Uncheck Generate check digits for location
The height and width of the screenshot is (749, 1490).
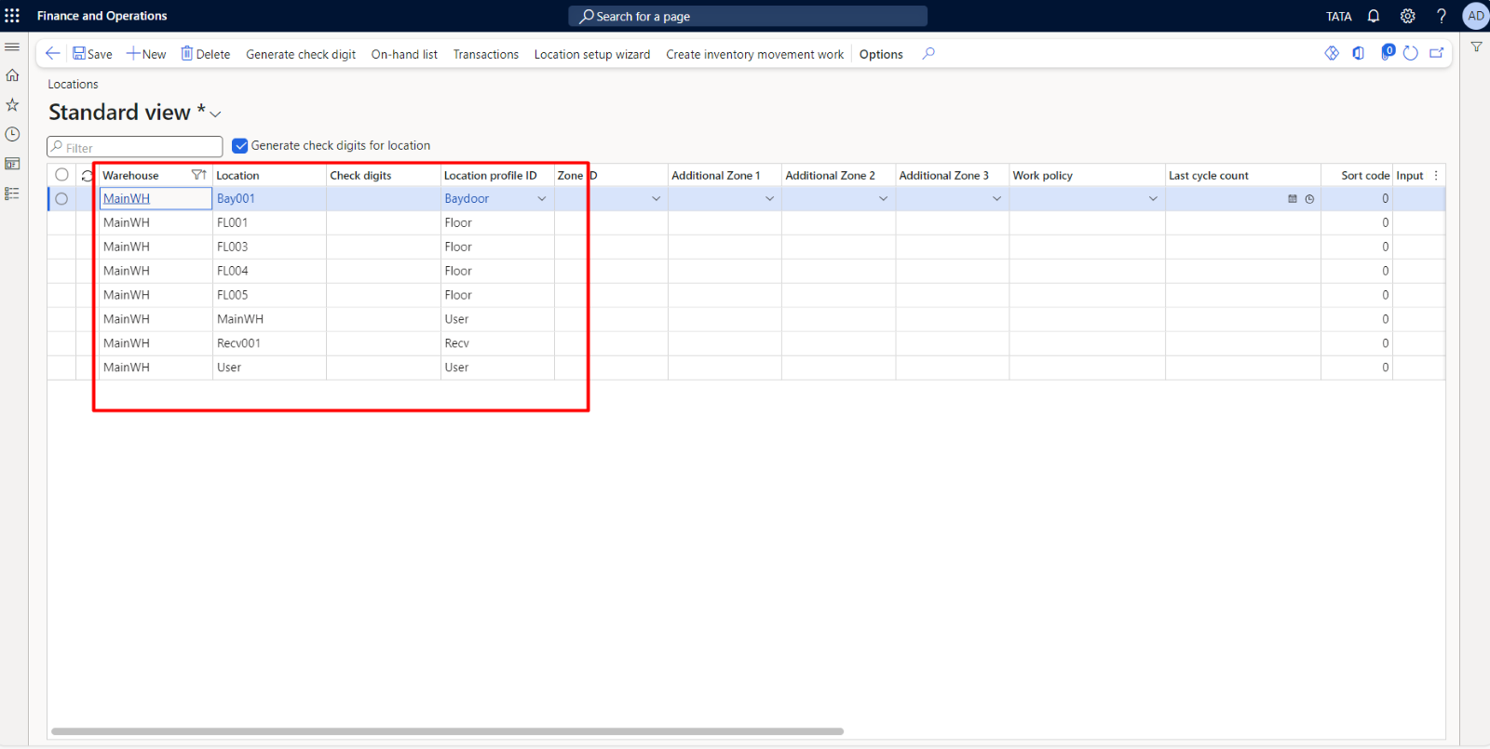coord(240,146)
